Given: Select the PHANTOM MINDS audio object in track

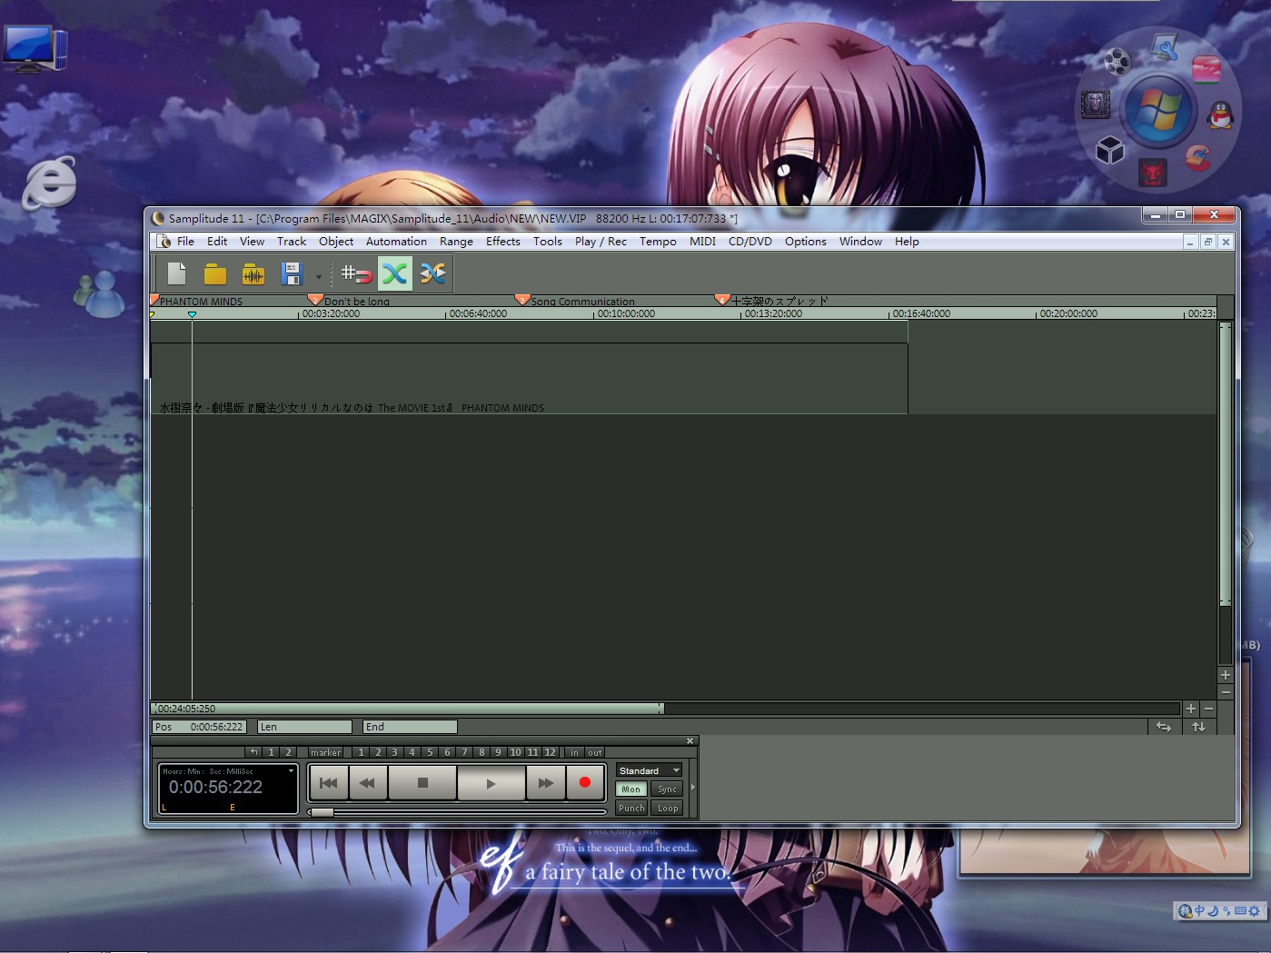Looking at the screenshot, I should (529, 378).
